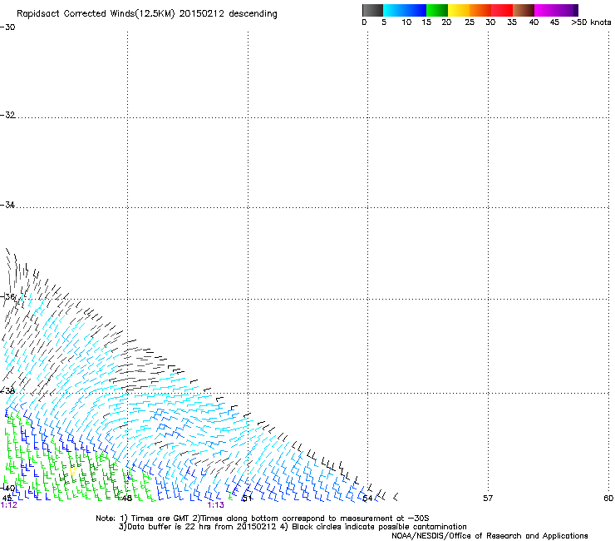Select the red 30-35 knots legend color
This screenshot has height=541, width=615.
point(502,10)
